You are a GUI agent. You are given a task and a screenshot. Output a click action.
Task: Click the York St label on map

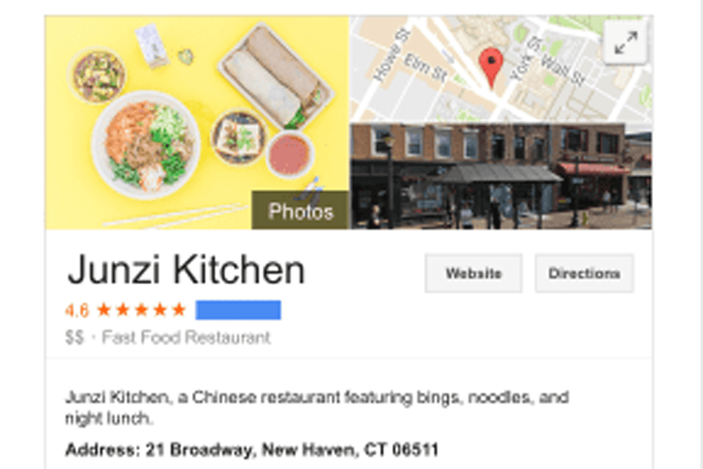coord(525,58)
